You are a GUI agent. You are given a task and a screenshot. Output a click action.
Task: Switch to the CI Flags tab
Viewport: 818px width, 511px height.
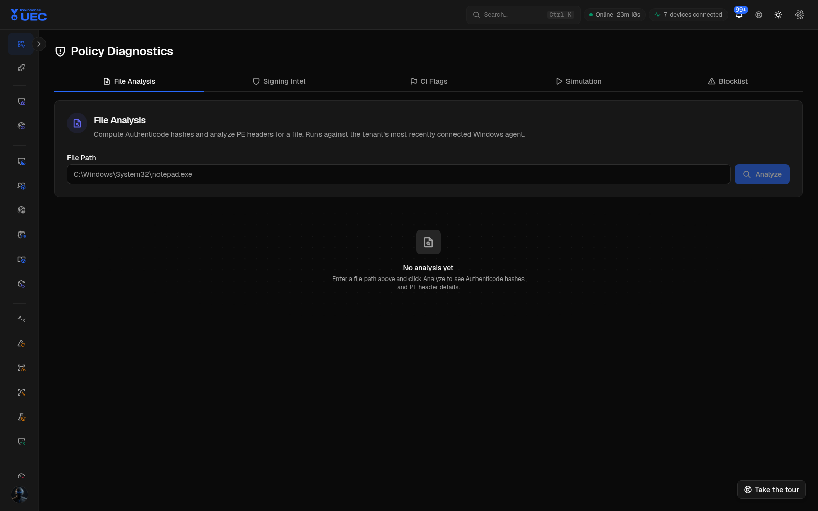[x=428, y=81]
